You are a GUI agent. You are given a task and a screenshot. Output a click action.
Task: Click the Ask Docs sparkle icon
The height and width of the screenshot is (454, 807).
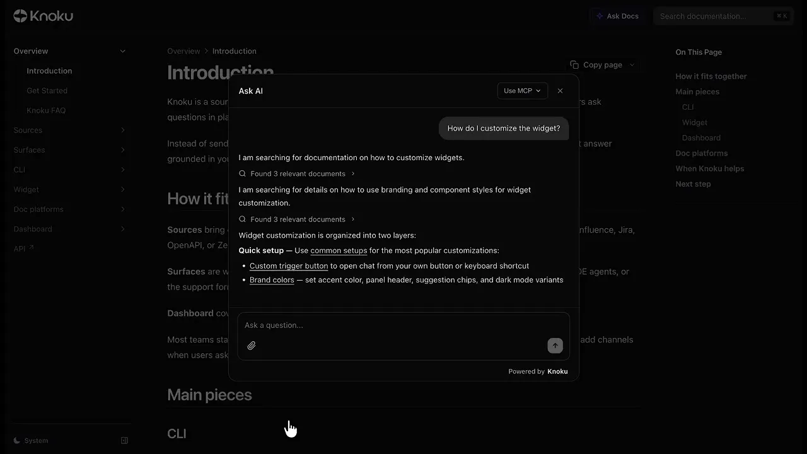tap(600, 16)
